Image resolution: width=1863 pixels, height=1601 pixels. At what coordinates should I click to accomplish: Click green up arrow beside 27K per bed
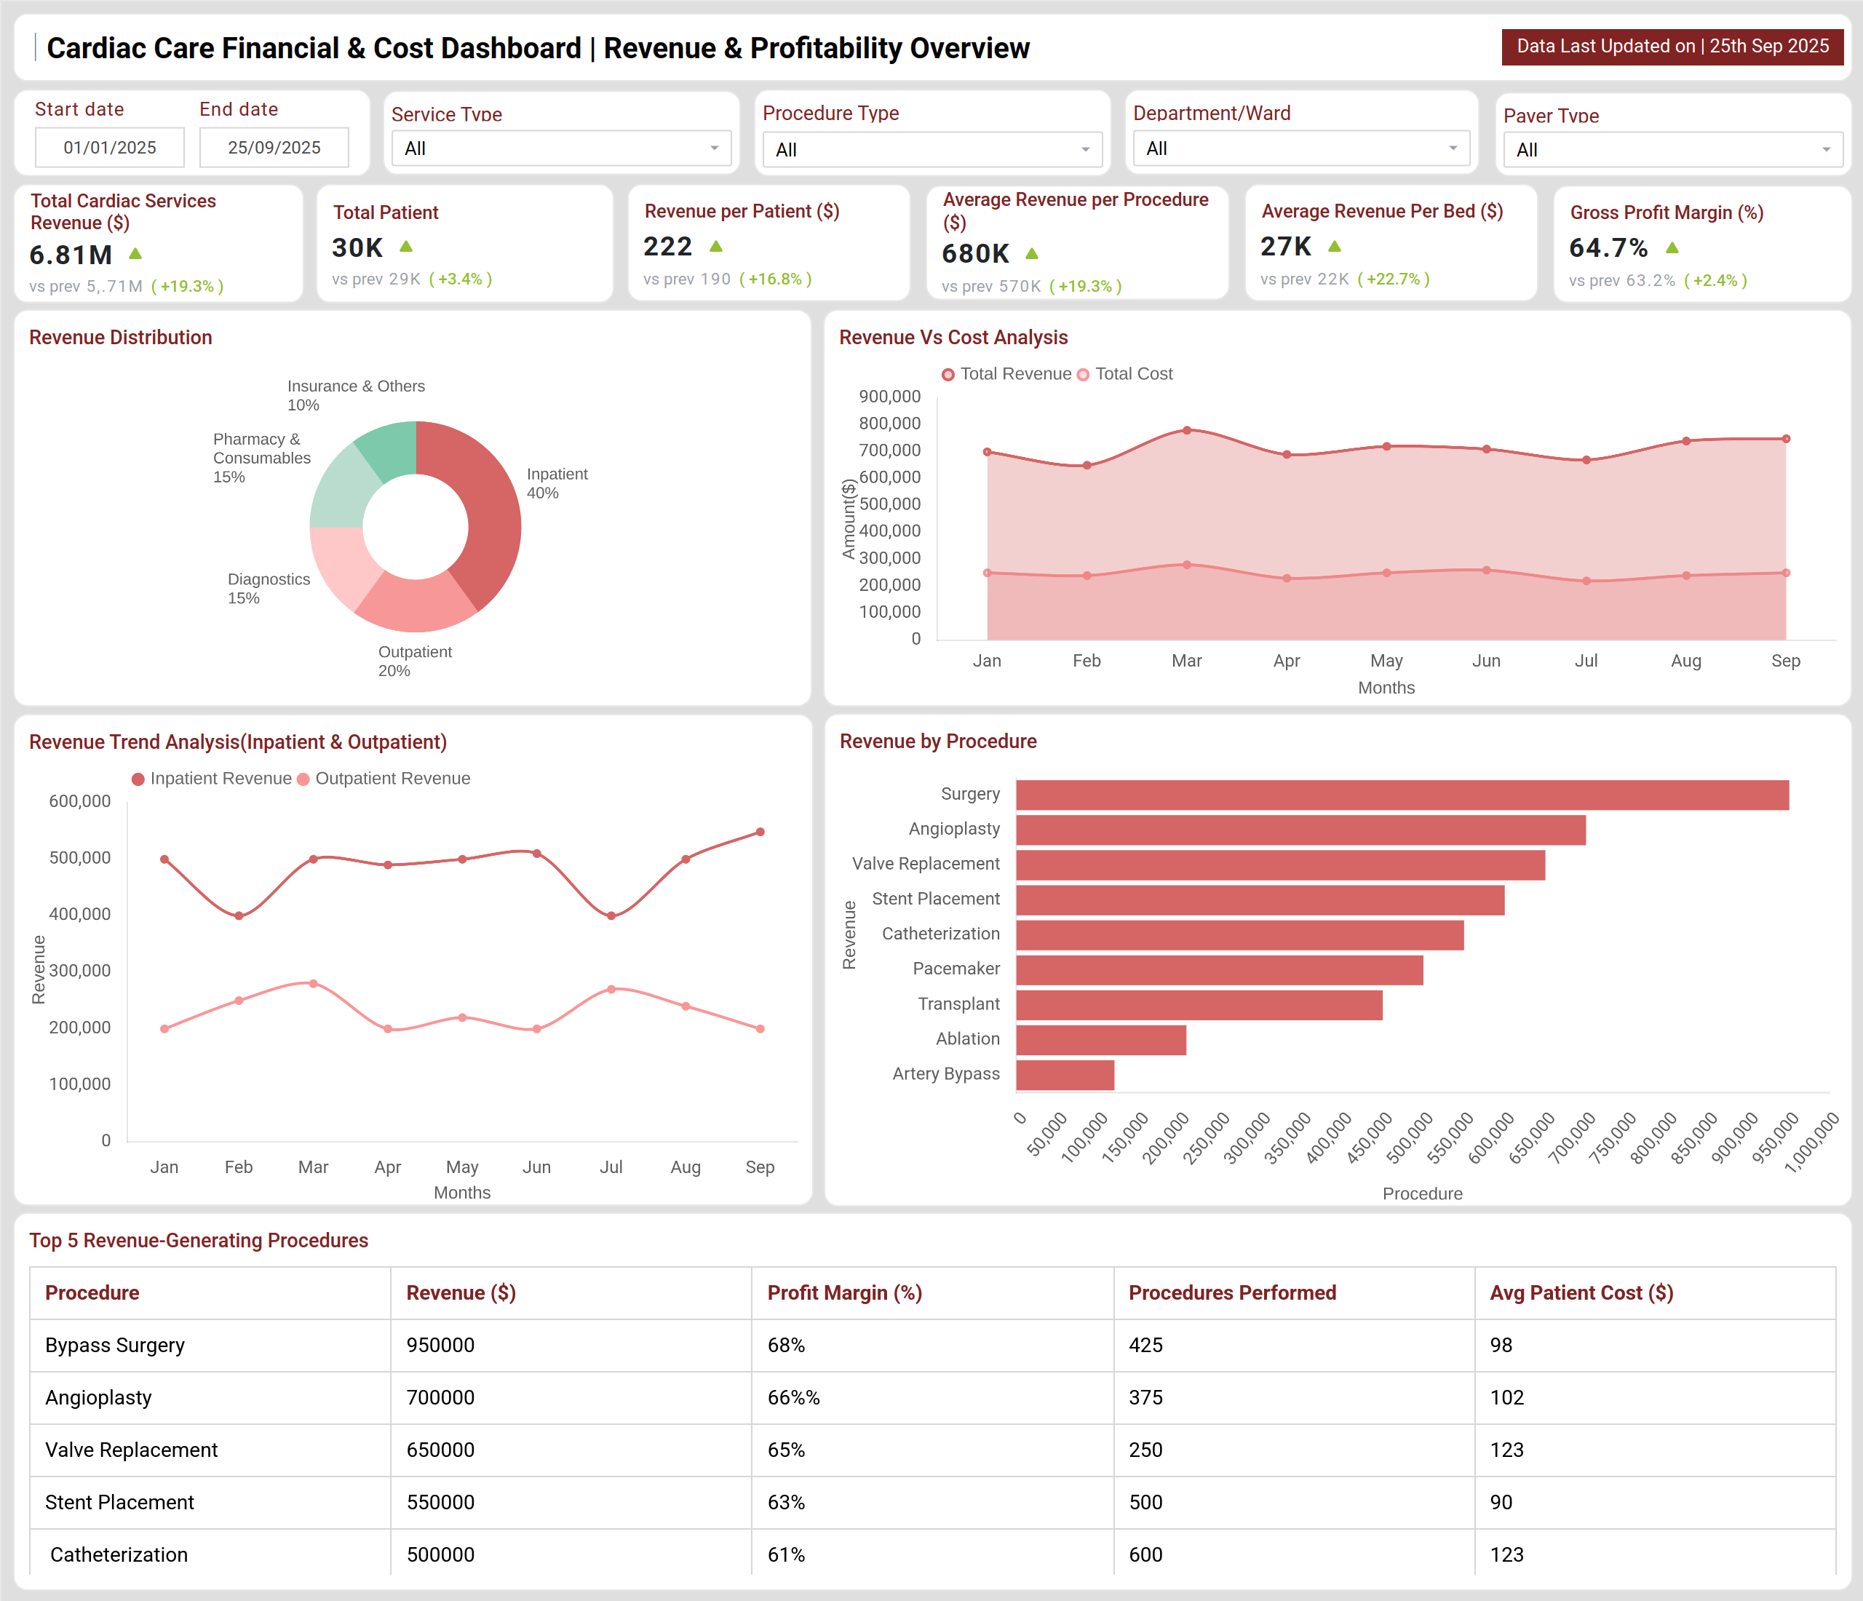point(1335,246)
